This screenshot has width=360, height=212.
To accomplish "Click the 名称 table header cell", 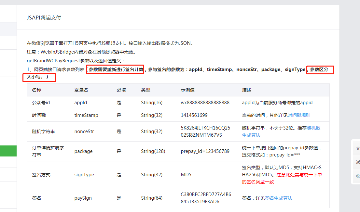I will pos(37,90).
